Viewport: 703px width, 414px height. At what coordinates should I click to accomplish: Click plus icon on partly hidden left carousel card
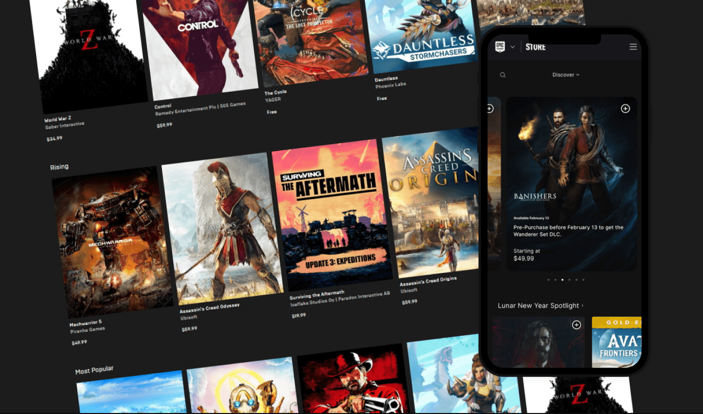490,108
